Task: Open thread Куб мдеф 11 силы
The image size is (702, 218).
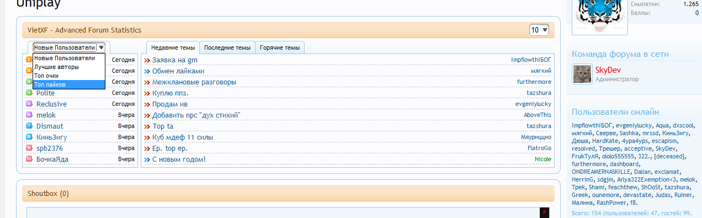Action: (183, 137)
